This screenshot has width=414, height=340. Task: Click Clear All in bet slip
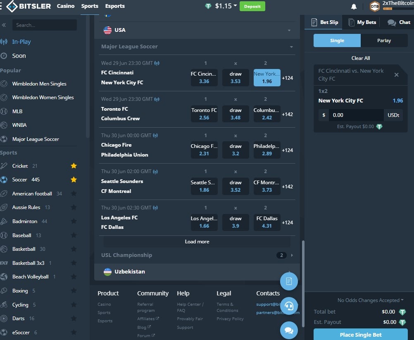click(x=360, y=58)
